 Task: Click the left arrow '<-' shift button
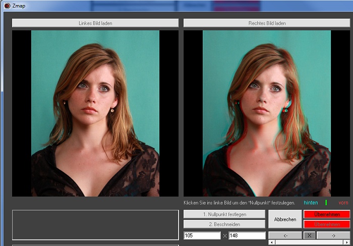click(285, 235)
